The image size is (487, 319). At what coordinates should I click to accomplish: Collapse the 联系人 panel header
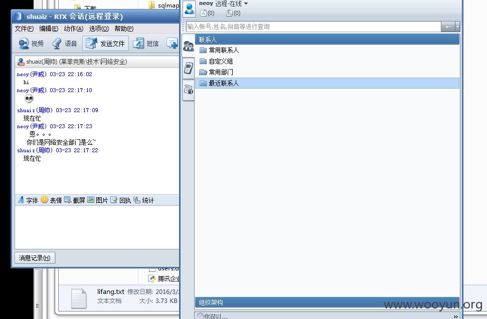click(328, 40)
